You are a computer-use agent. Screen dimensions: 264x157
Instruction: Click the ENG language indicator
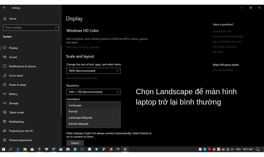click(x=238, y=149)
